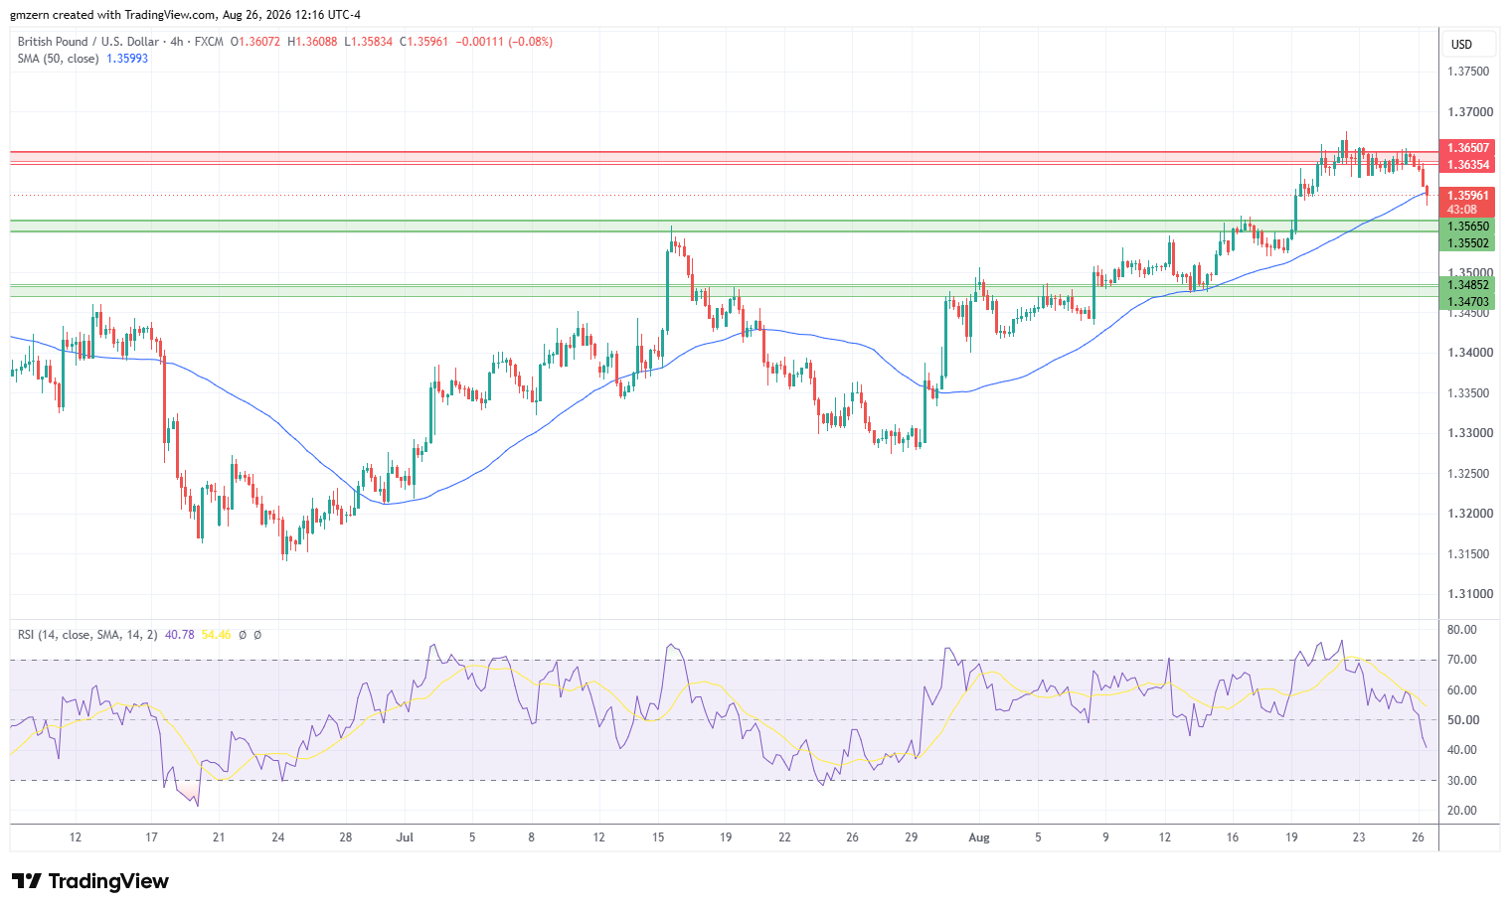Click the 30.00 level on the RSI scale
The height and width of the screenshot is (911, 1510).
point(1462,781)
